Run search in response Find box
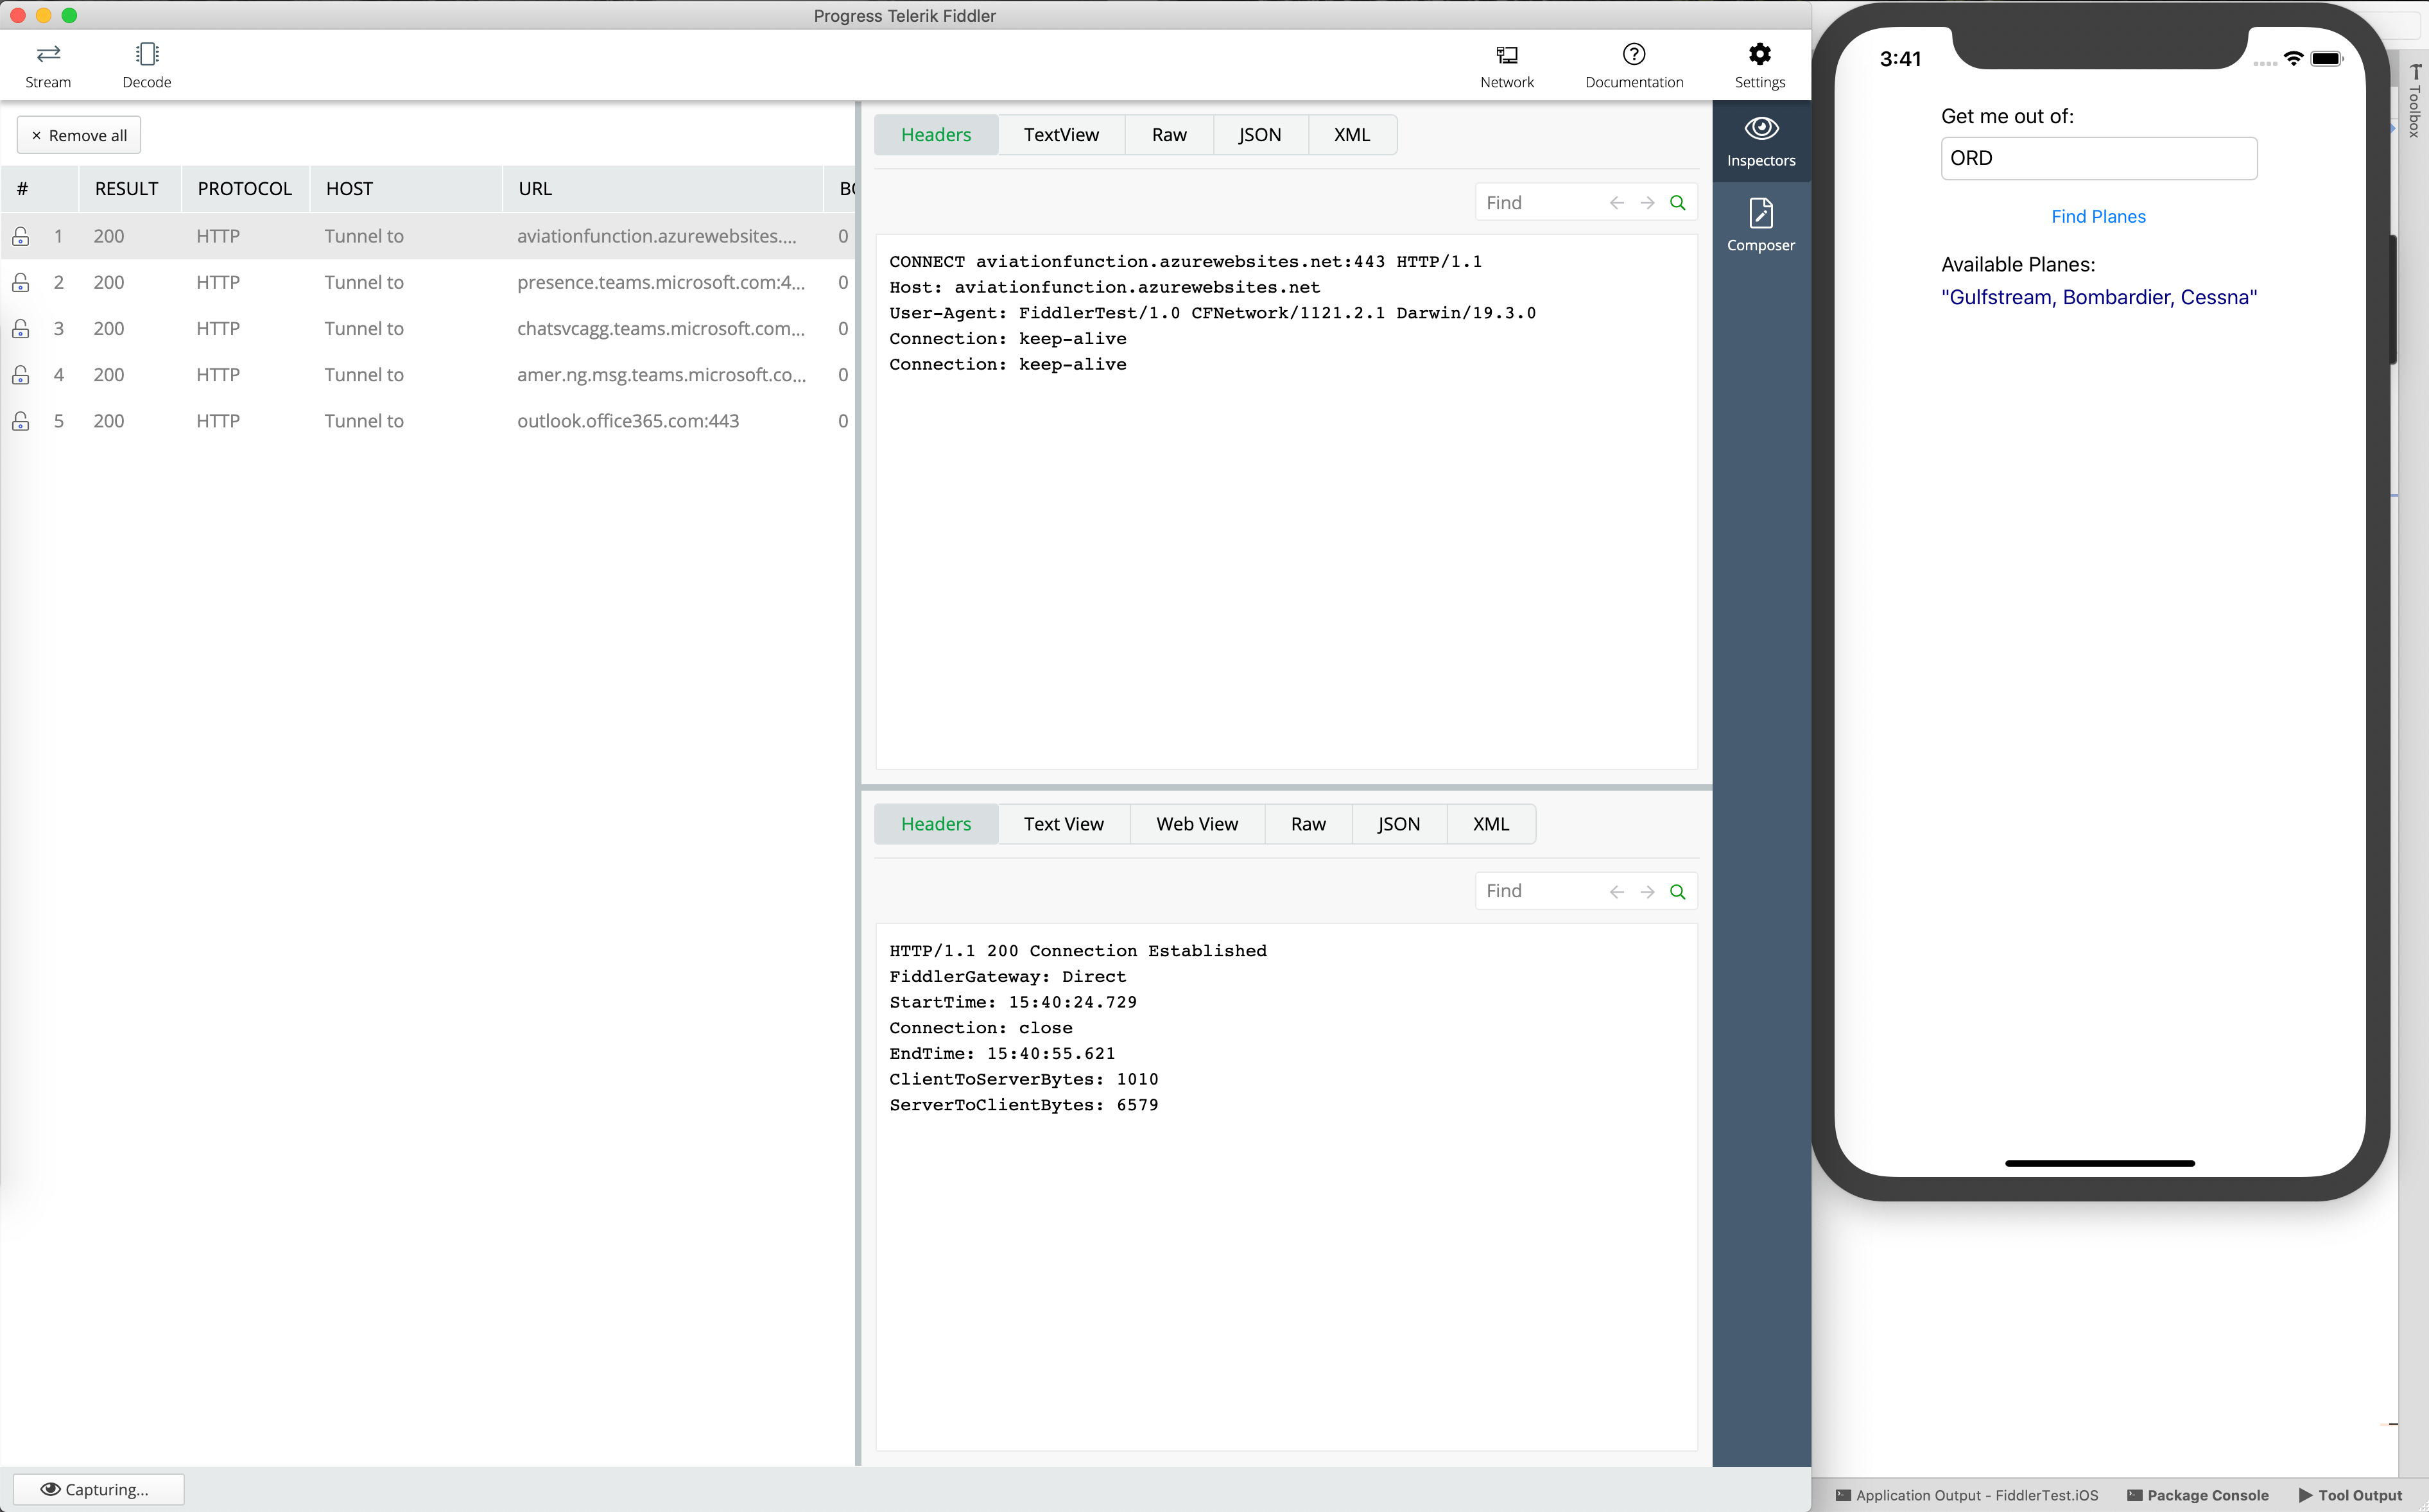This screenshot has height=1512, width=2429. click(x=1678, y=892)
